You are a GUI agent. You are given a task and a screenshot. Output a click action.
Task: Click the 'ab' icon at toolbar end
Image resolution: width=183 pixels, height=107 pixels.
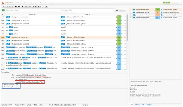pos(46,6)
